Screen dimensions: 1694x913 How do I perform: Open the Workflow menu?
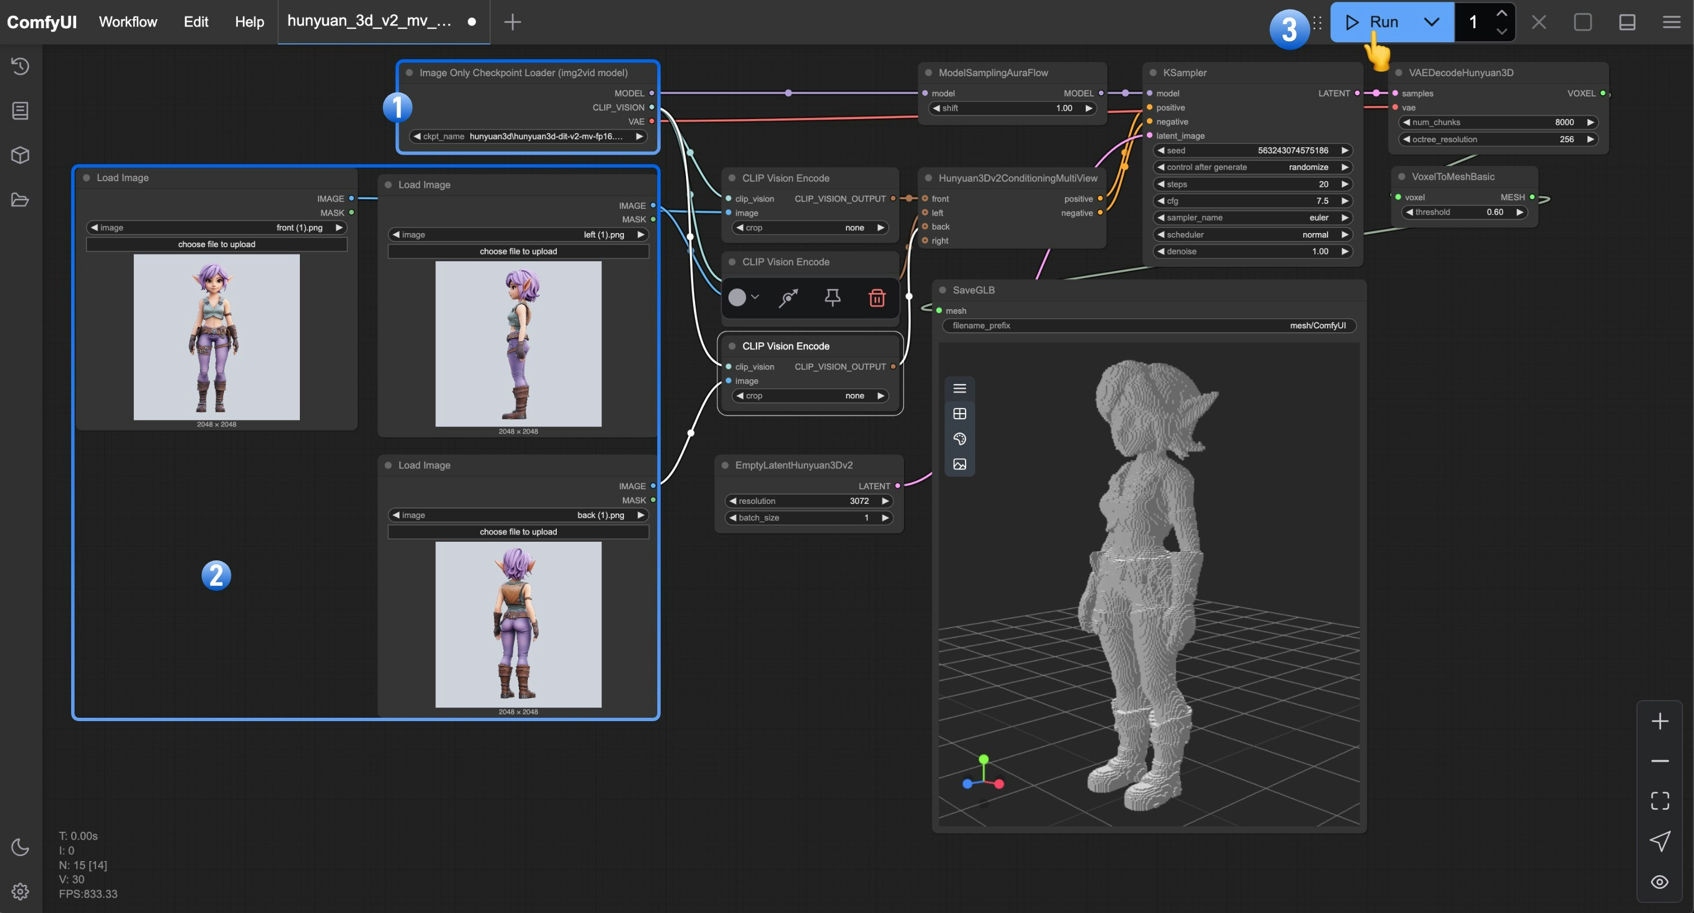click(128, 21)
